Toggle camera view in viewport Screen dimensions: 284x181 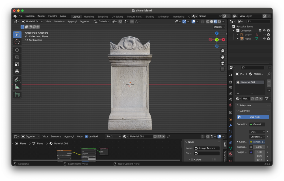click(x=222, y=63)
